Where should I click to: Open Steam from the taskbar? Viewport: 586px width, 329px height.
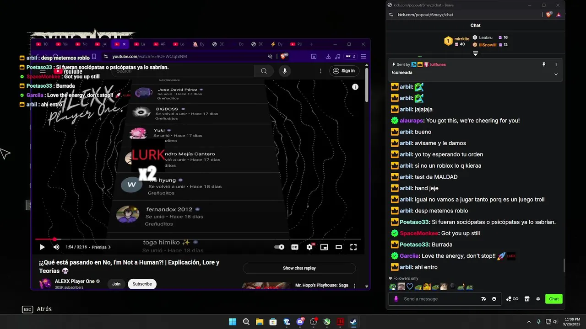tap(353, 322)
